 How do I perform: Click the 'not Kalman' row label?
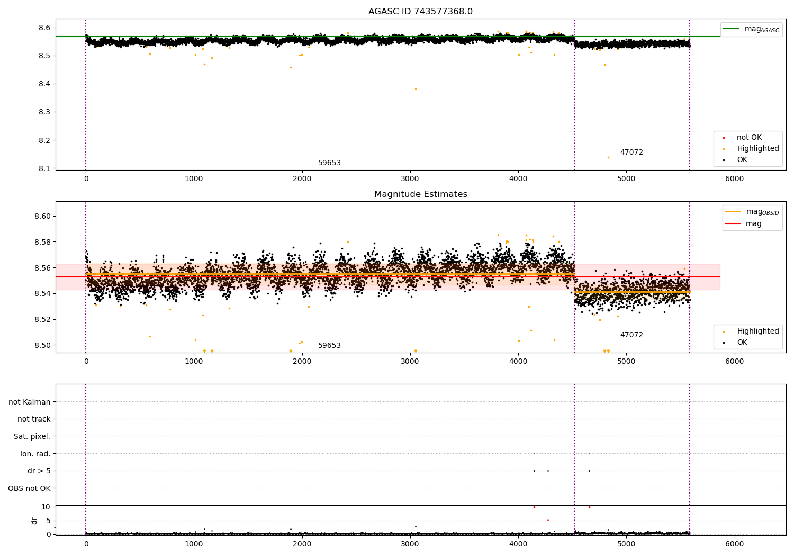click(x=30, y=402)
